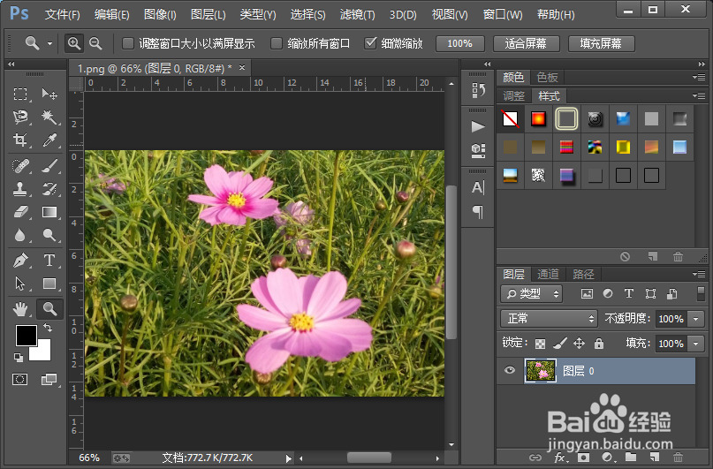Change the screen mode
The image size is (713, 469).
pos(49,380)
